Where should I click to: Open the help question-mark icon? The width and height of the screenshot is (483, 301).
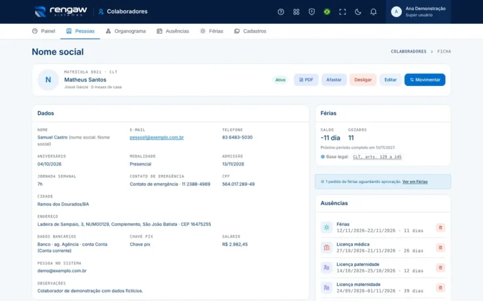tap(280, 12)
